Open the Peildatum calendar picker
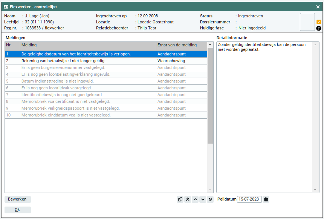This screenshot has width=324, height=219. click(266, 199)
